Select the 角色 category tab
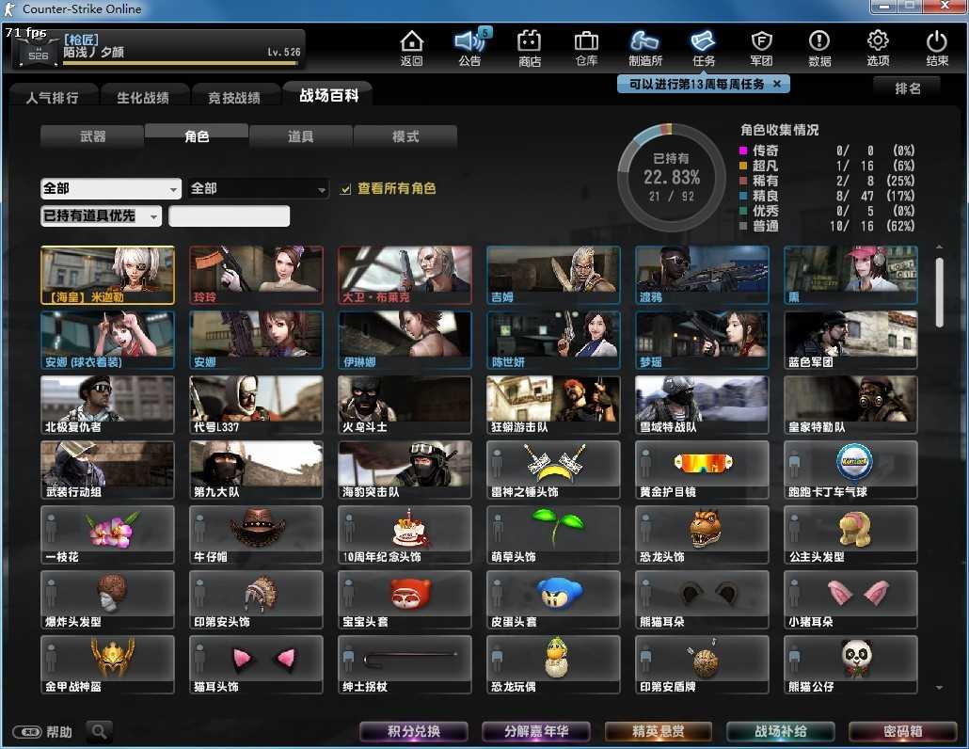 (197, 135)
